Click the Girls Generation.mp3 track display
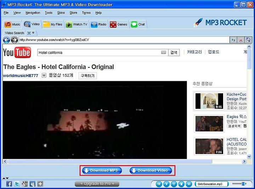This screenshot has width=255, height=189. tap(211, 184)
